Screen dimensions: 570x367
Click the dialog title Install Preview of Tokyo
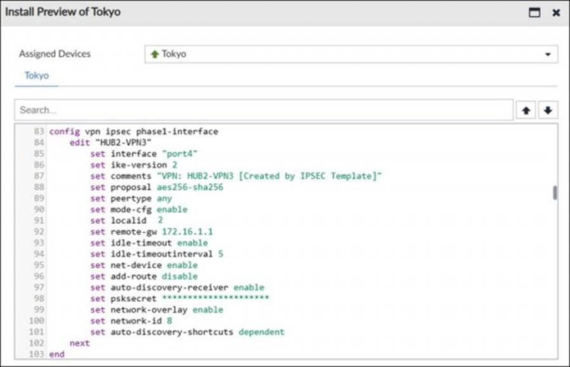pyautogui.click(x=63, y=12)
